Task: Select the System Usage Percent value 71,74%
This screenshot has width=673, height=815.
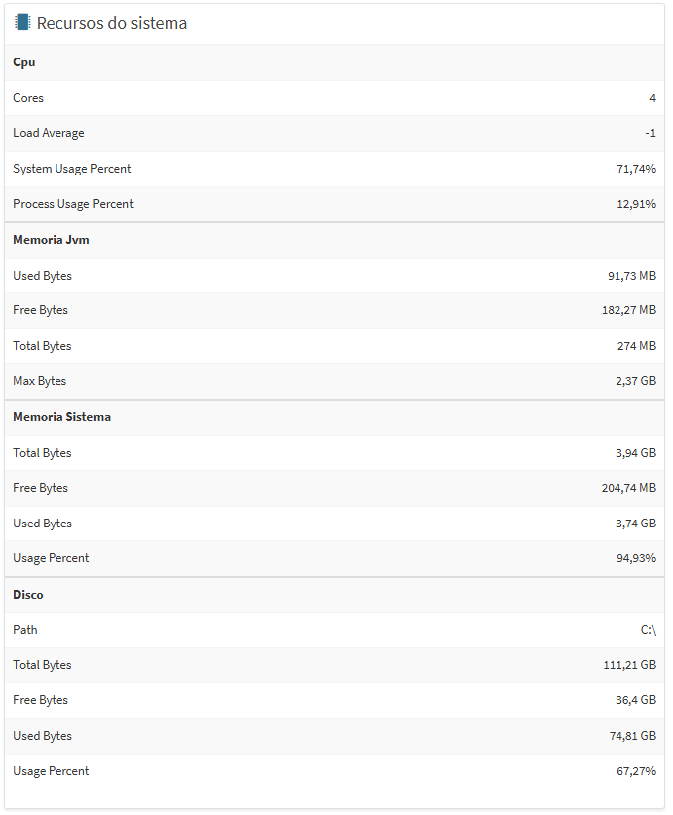Action: tap(636, 169)
